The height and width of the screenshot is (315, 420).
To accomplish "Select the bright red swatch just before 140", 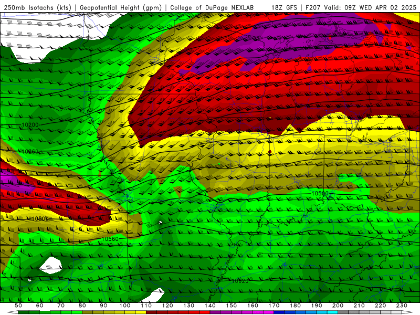I will click(205, 312).
